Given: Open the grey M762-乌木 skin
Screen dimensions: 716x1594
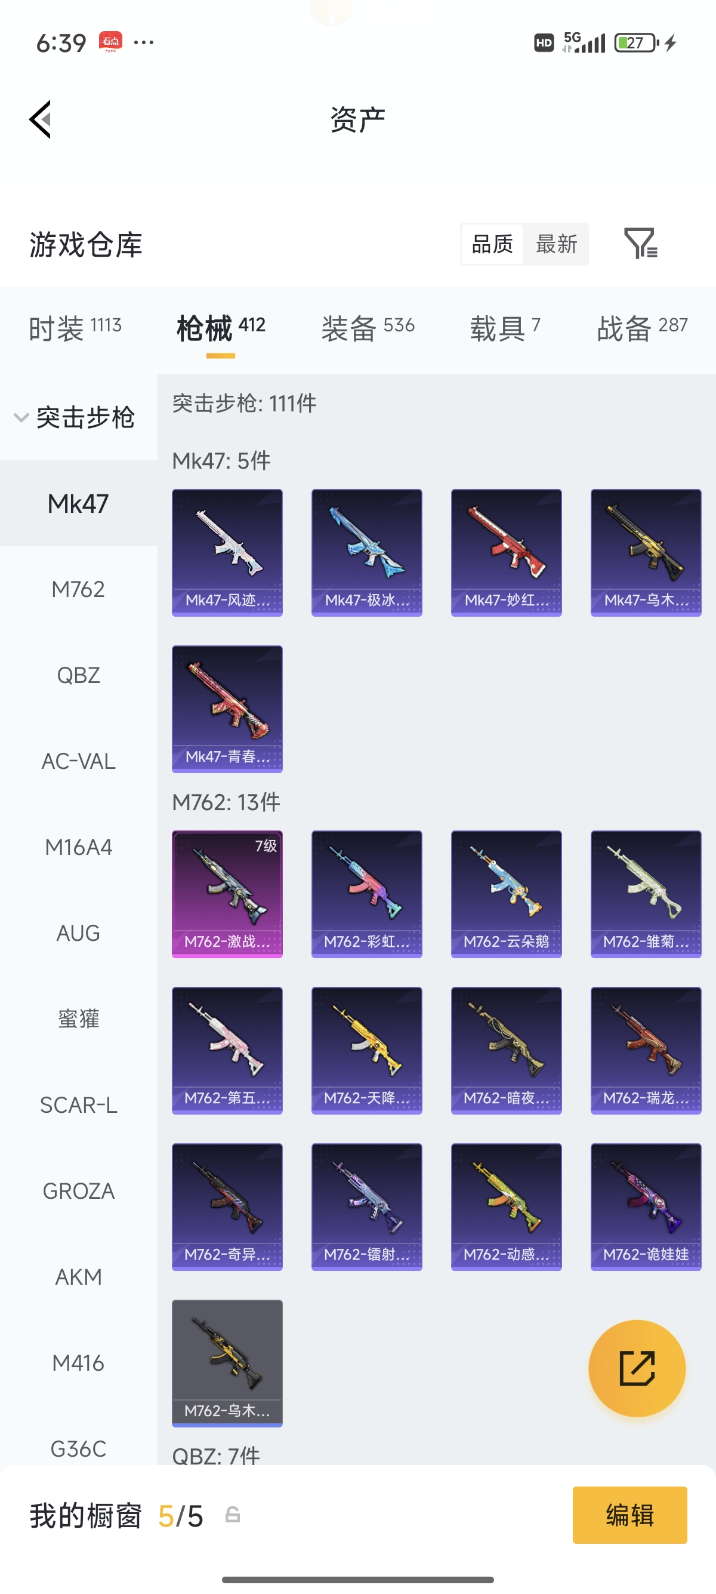Looking at the screenshot, I should click(x=227, y=1363).
